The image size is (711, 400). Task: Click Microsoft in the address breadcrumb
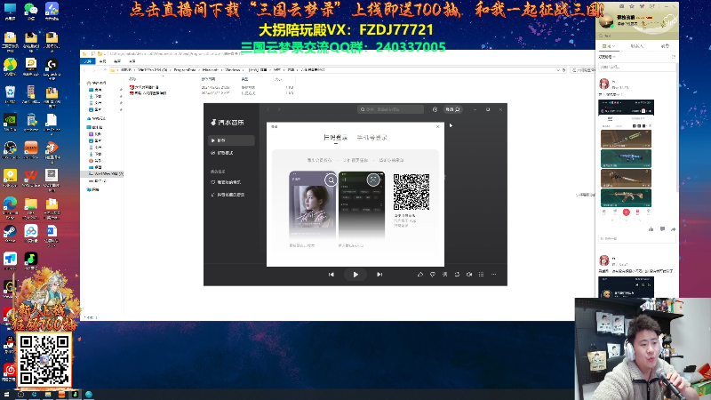pyautogui.click(x=211, y=70)
